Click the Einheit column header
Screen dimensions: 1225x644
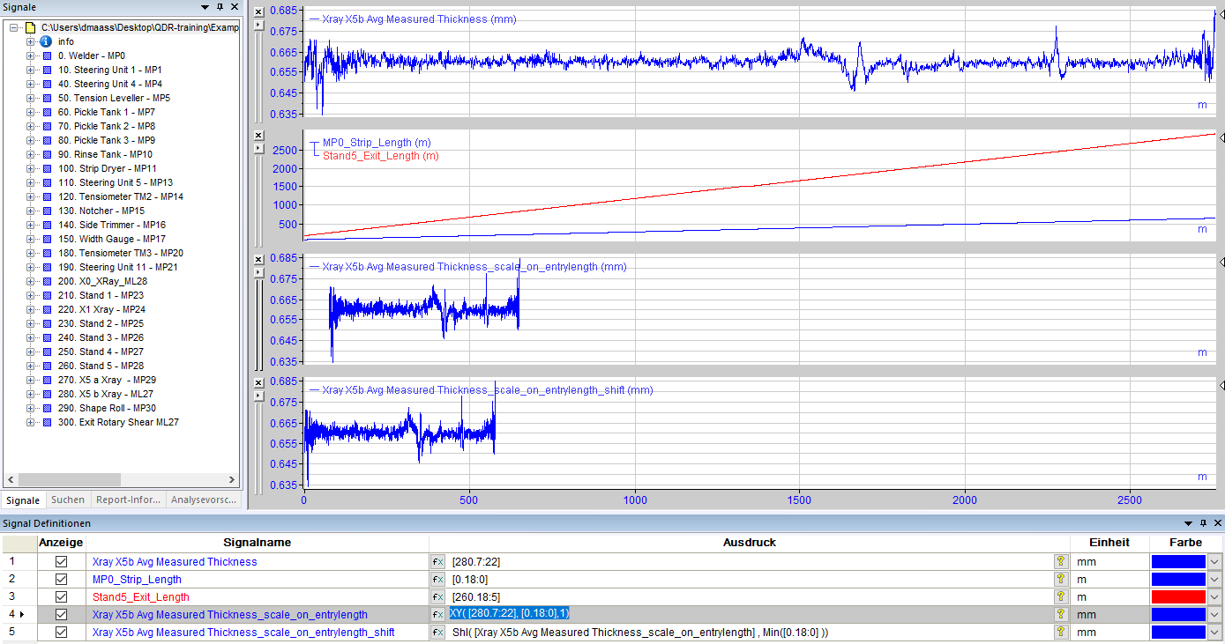tap(1109, 543)
